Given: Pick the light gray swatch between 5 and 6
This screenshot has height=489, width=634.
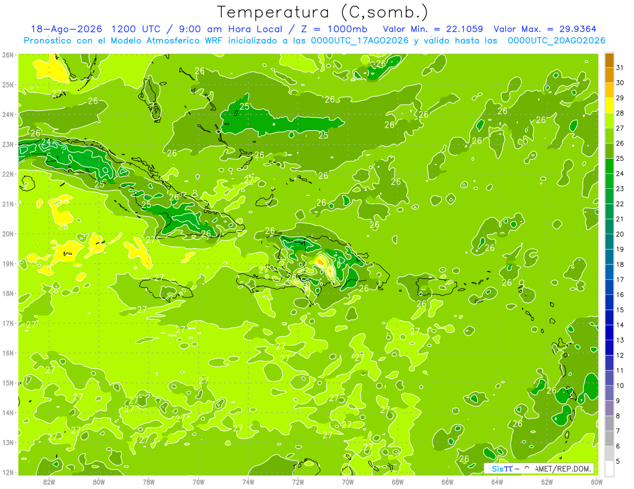Looking at the screenshot, I should 609,454.
